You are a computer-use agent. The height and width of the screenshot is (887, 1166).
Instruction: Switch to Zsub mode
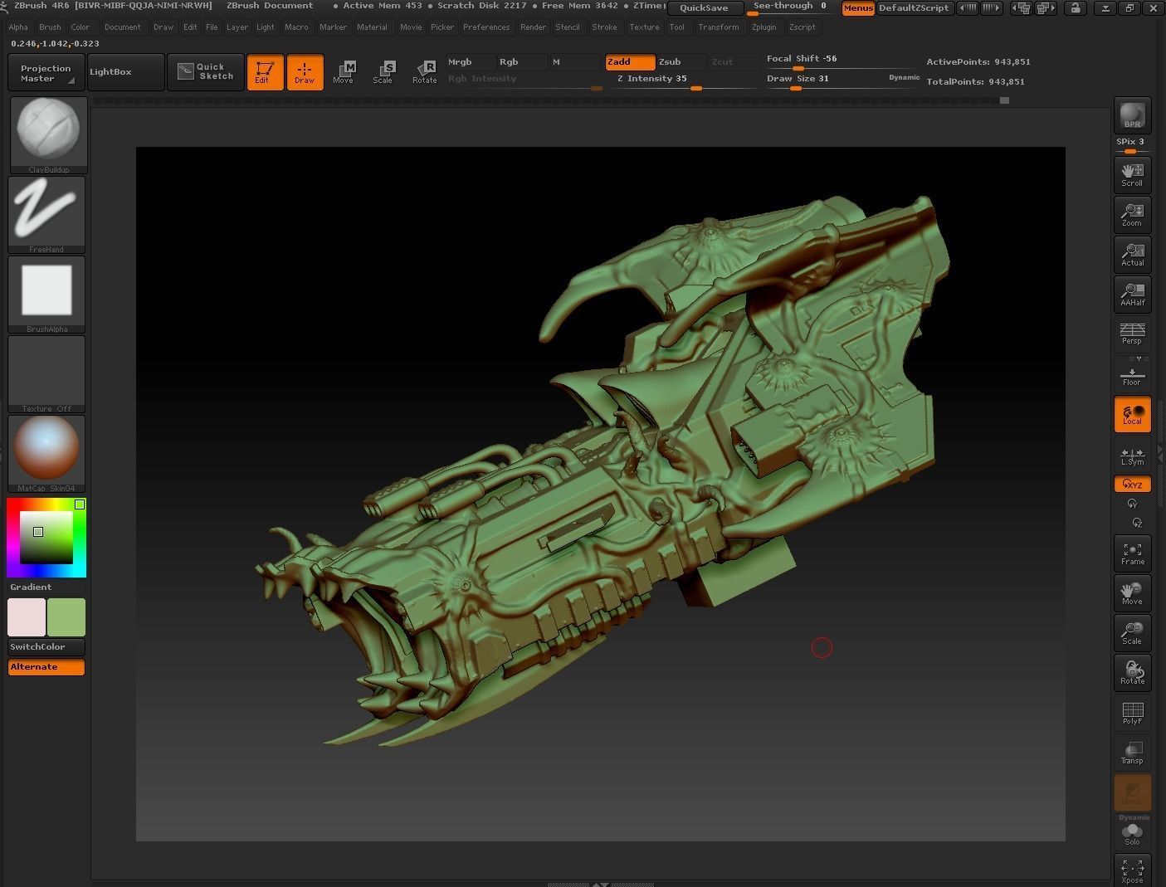pos(681,62)
